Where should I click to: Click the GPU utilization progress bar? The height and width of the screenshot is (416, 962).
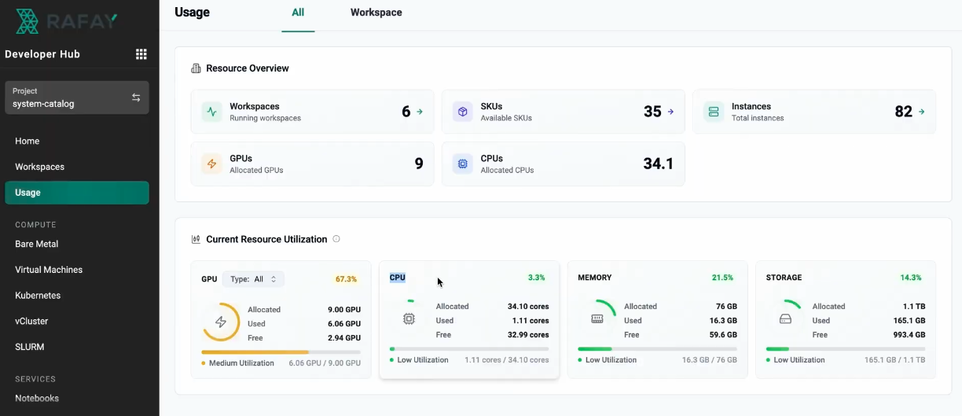[281, 352]
